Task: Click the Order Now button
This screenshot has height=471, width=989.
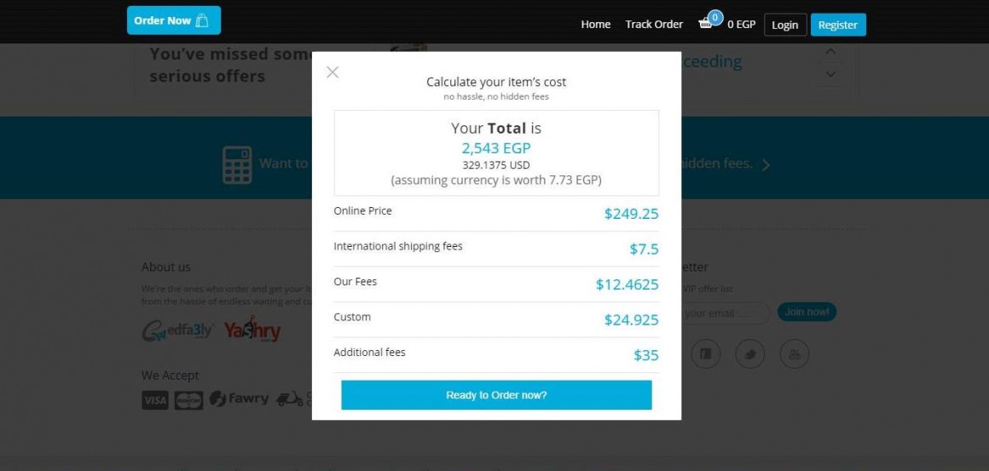Action: coord(173,20)
